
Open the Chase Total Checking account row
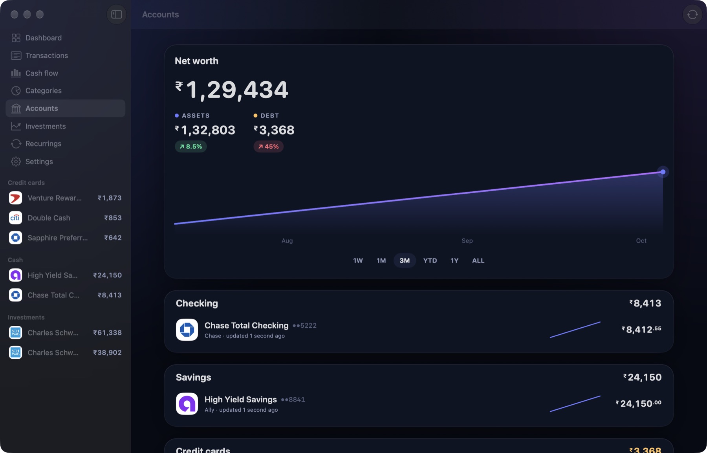(x=419, y=330)
